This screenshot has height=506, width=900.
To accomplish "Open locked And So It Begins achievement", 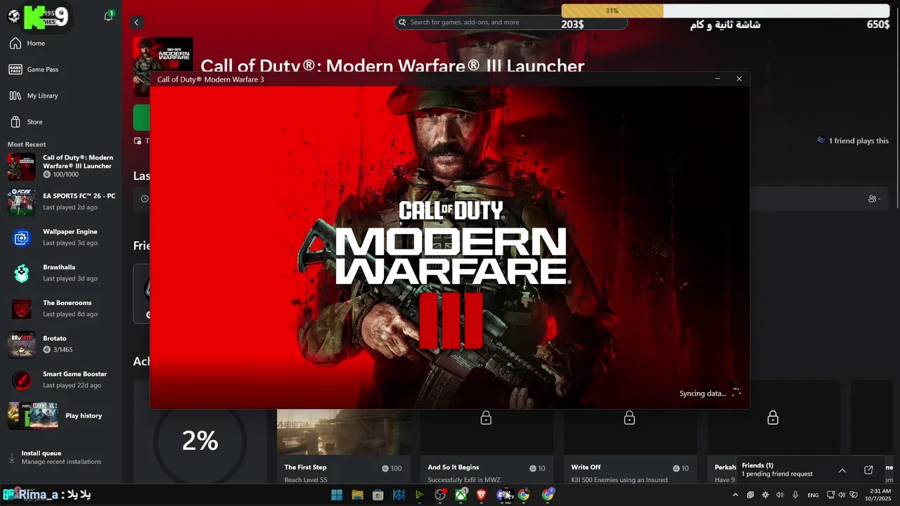I will click(x=487, y=447).
